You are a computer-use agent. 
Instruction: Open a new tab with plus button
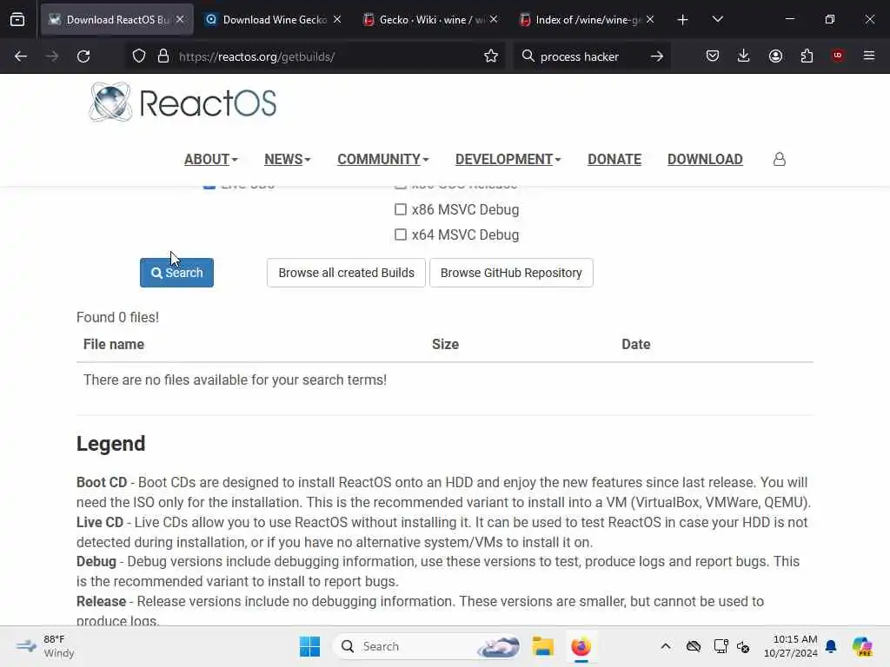(682, 20)
